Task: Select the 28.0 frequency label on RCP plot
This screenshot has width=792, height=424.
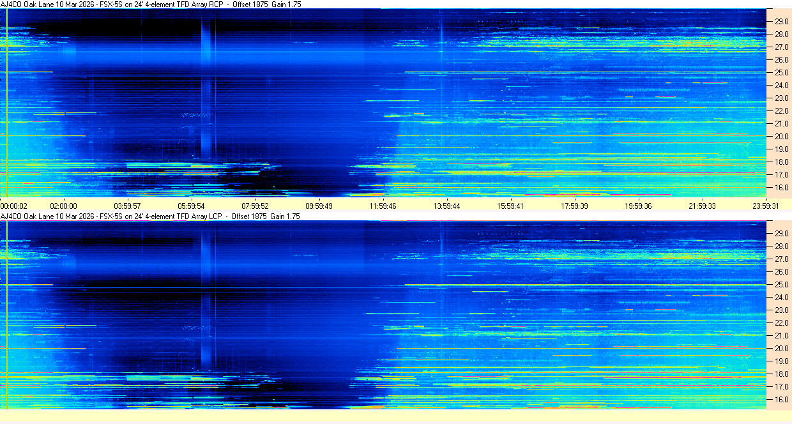Action: (782, 34)
